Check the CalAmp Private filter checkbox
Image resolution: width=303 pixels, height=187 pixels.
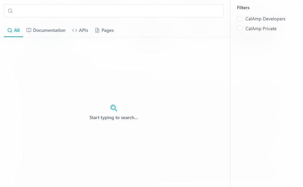(x=240, y=28)
